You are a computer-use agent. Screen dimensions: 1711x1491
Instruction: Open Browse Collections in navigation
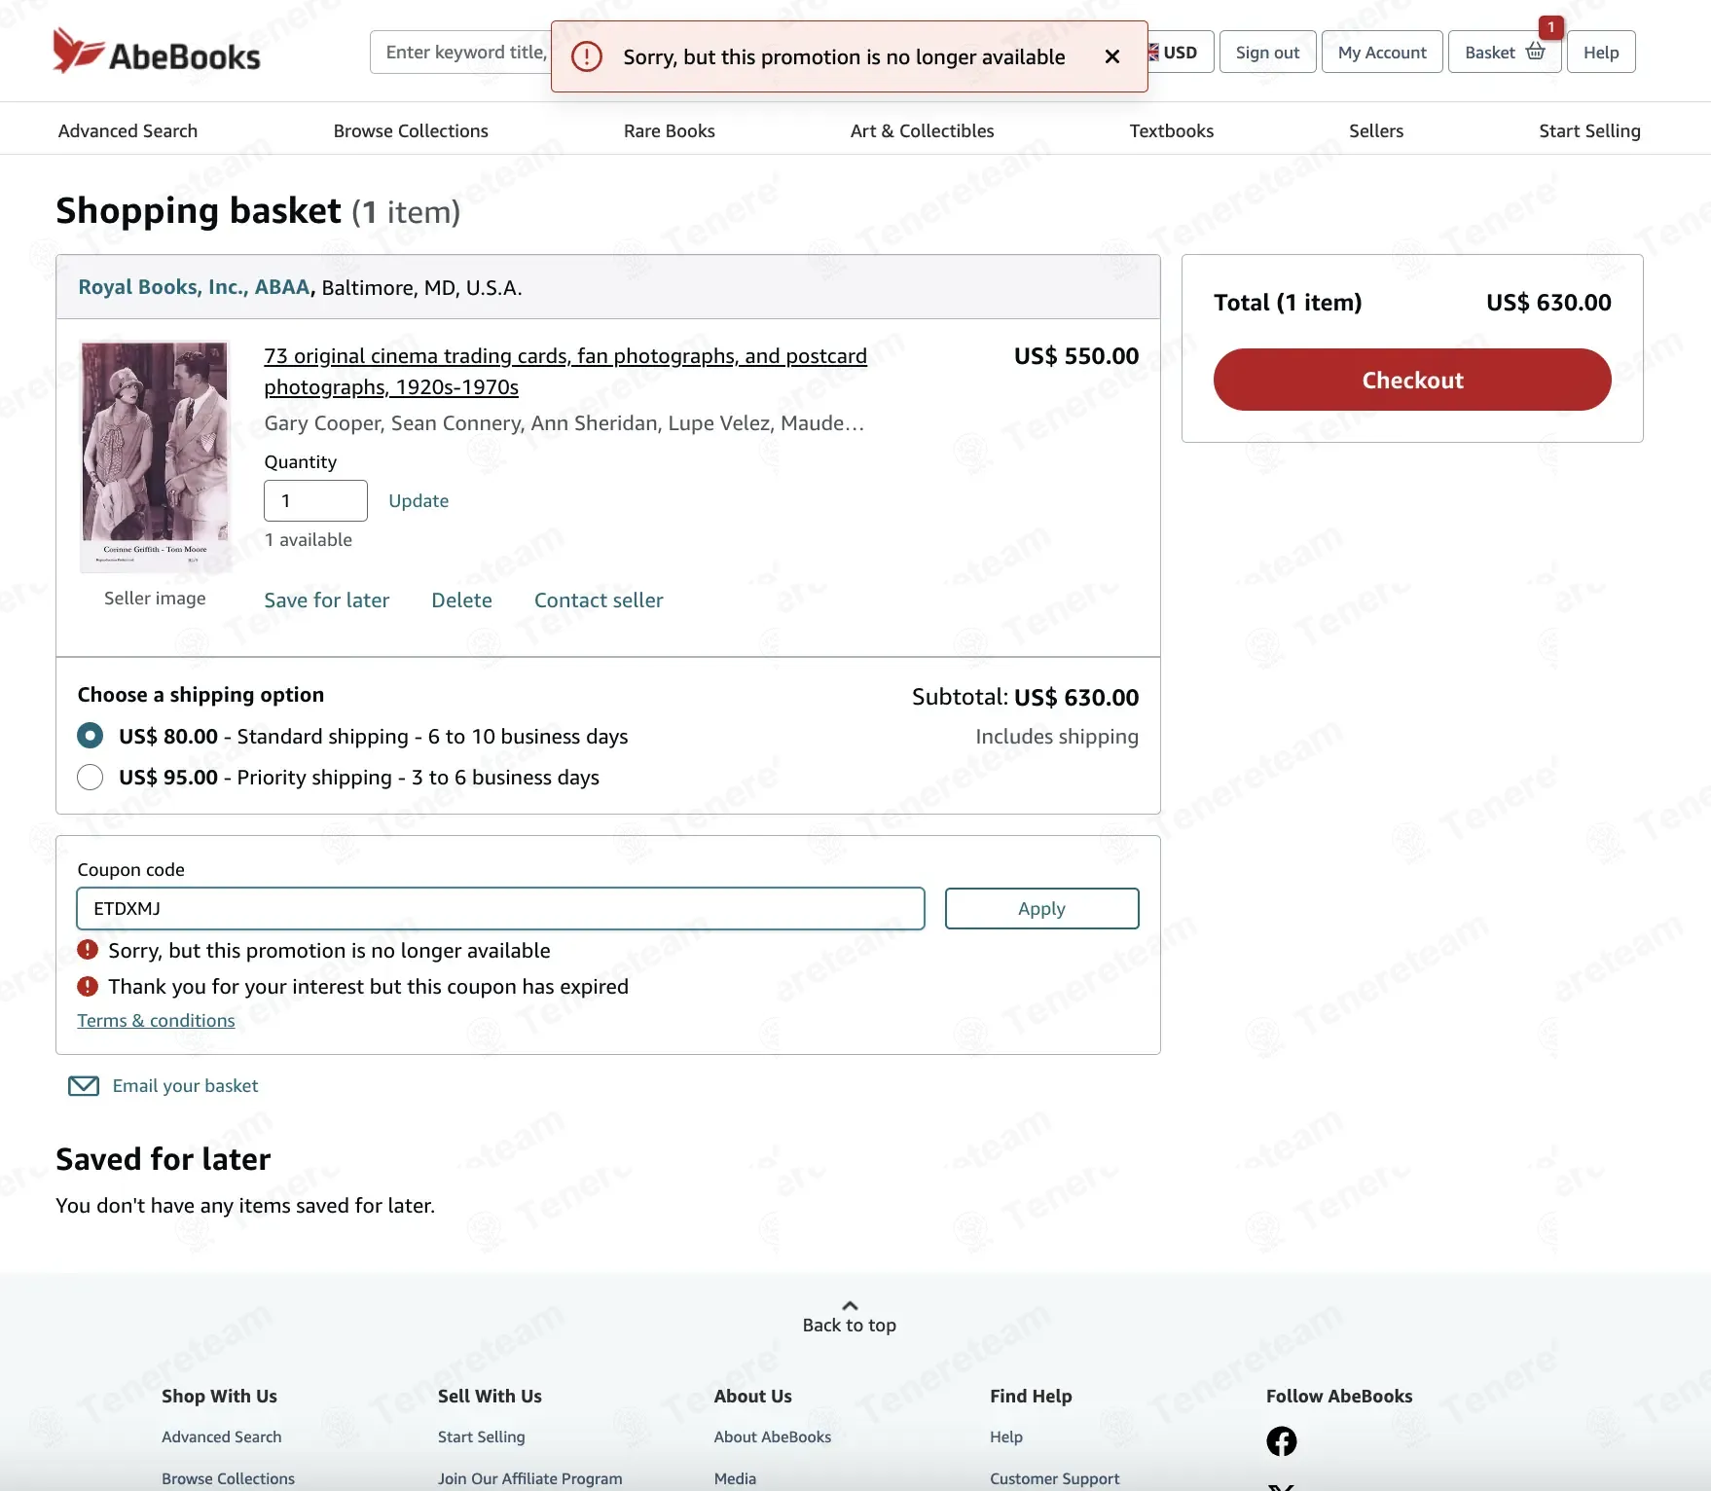(411, 130)
